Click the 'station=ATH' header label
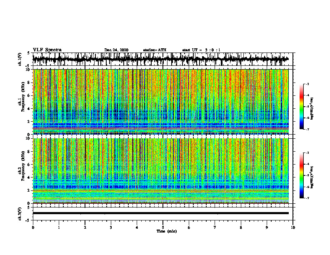 coord(155,50)
